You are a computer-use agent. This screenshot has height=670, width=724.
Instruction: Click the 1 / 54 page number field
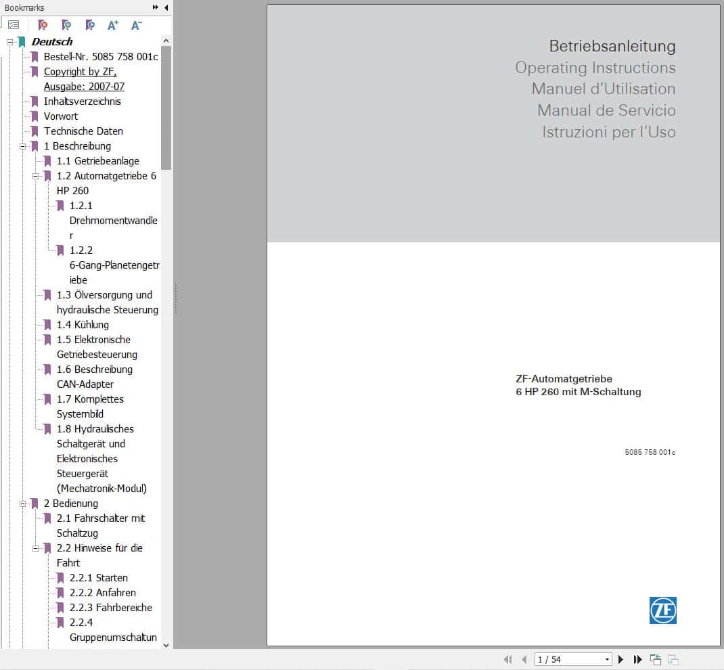[569, 659]
